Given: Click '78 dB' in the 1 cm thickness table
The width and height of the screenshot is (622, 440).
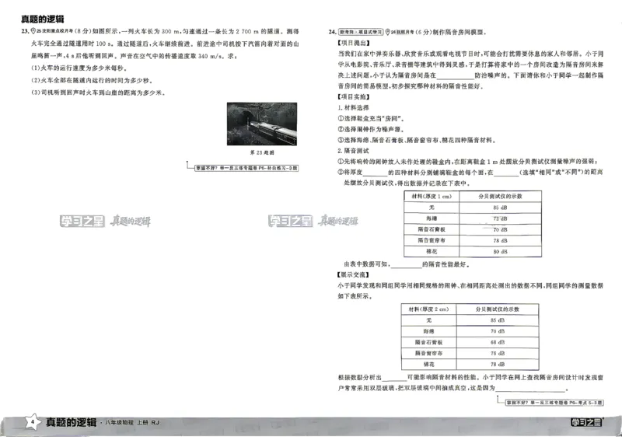Looking at the screenshot, I should click(x=500, y=240).
